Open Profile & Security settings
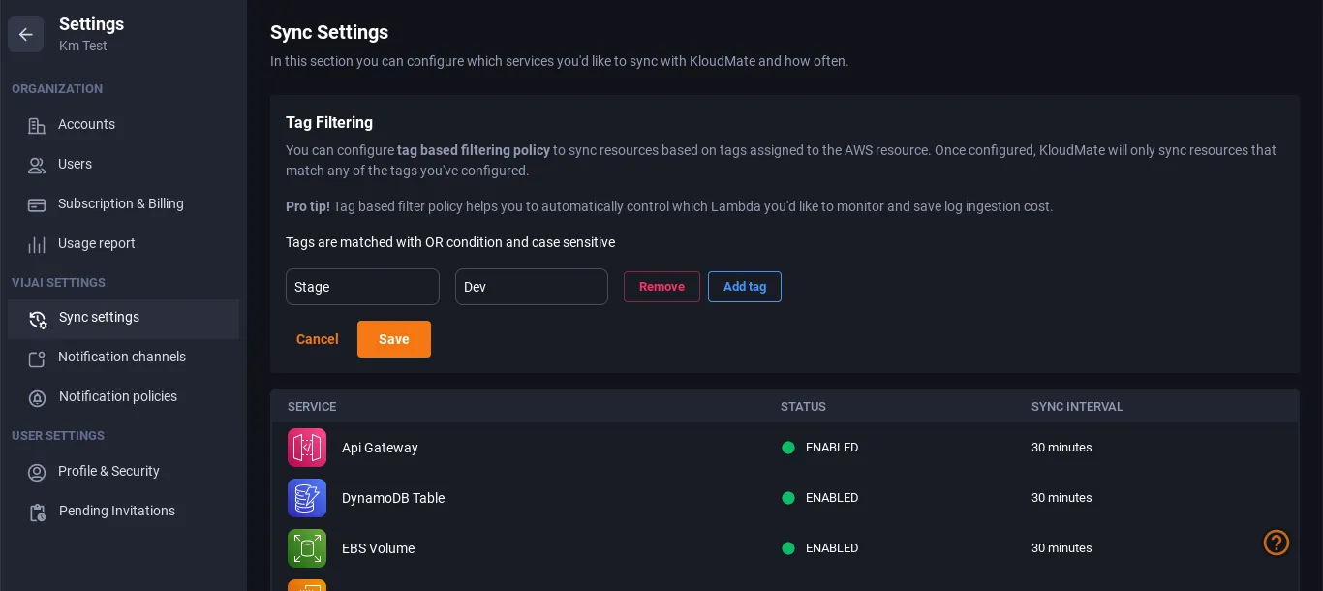 coord(123,472)
